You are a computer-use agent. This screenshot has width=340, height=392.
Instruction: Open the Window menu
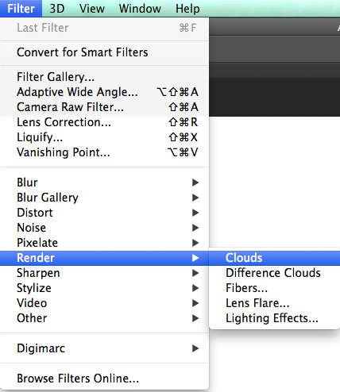click(x=140, y=9)
